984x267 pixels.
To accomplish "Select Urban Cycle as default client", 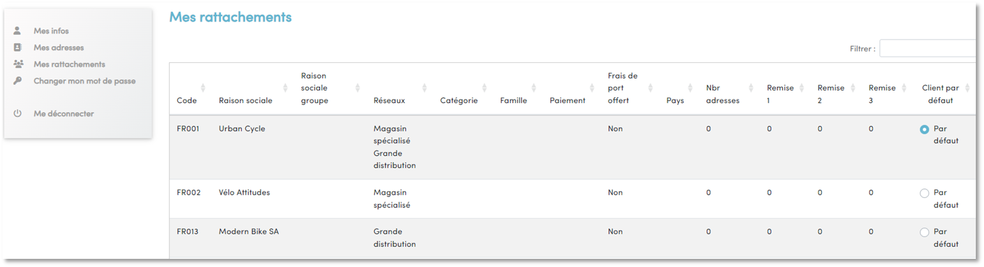I will tap(924, 129).
